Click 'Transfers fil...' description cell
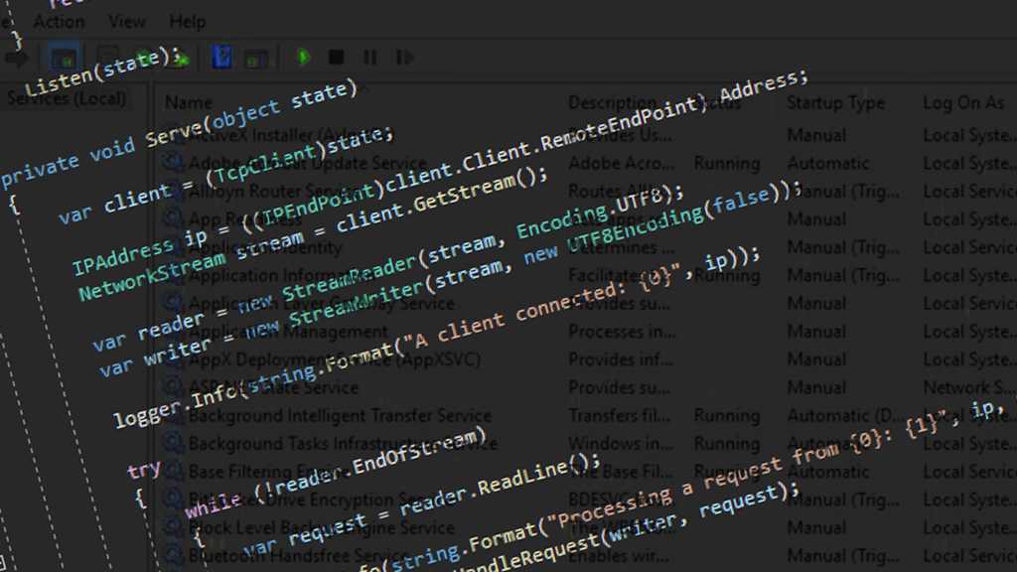Viewport: 1017px width, 572px height. point(620,416)
